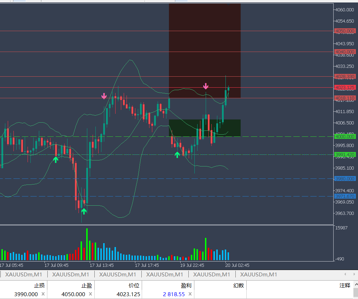Screen dimensions: 358x299
Task: Click the 4060.000 price scale label
Action: (x=344, y=10)
